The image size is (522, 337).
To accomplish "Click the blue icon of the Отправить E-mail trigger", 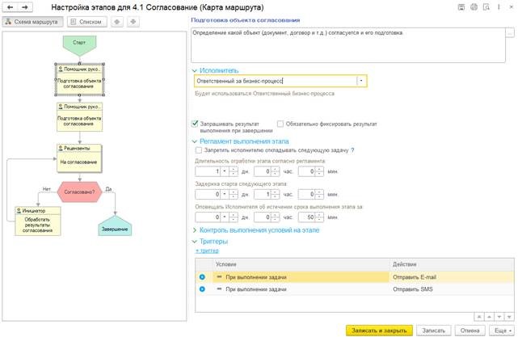I will (x=201, y=277).
